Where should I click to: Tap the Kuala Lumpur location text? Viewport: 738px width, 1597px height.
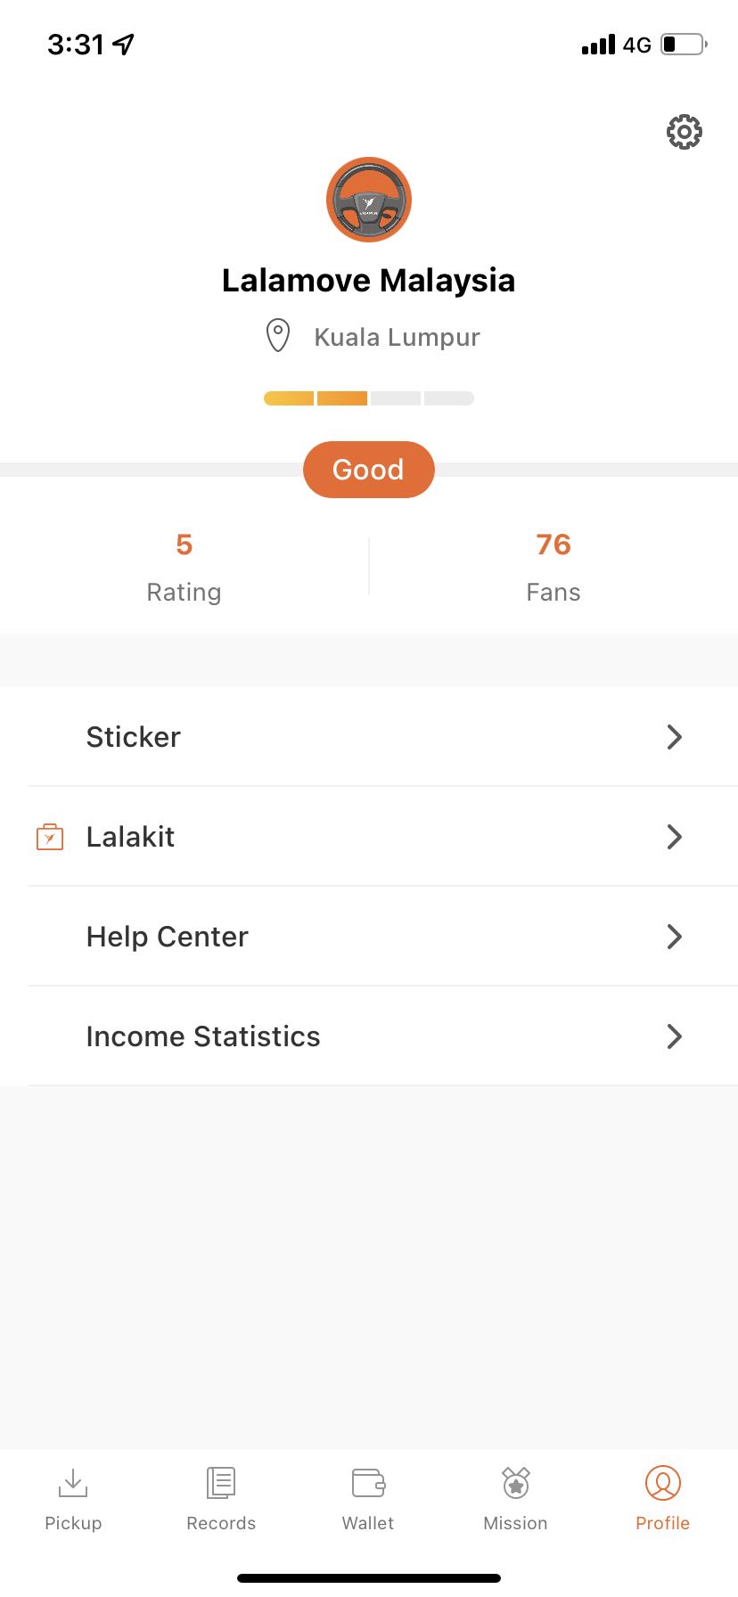tap(398, 337)
